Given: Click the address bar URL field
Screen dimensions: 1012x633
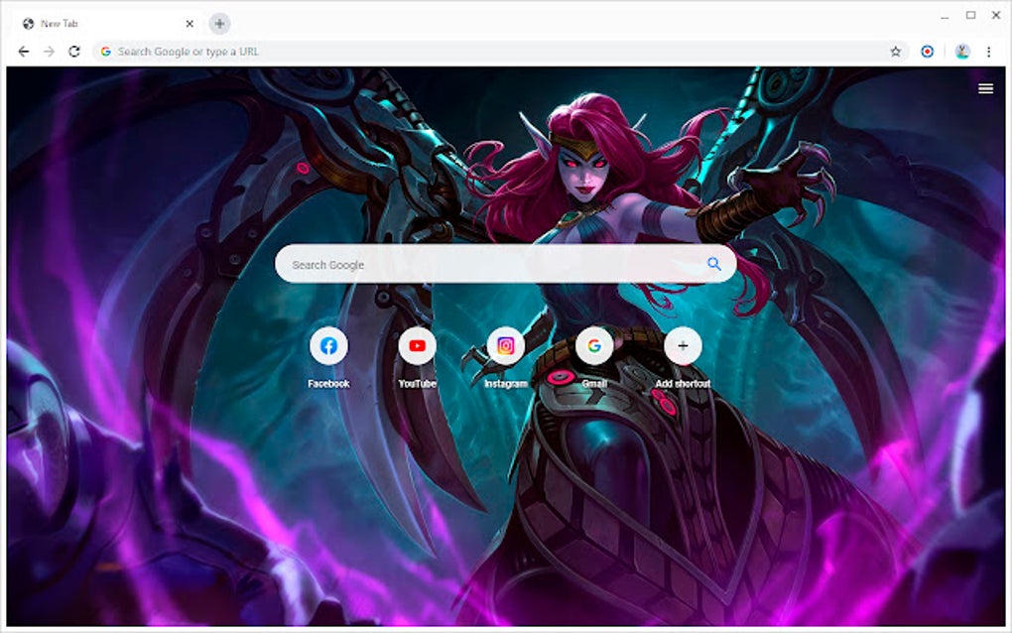Looking at the screenshot, I should point(500,52).
